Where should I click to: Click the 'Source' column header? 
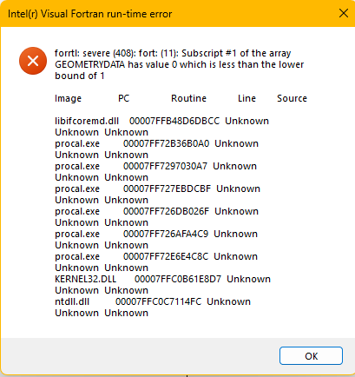pos(292,98)
